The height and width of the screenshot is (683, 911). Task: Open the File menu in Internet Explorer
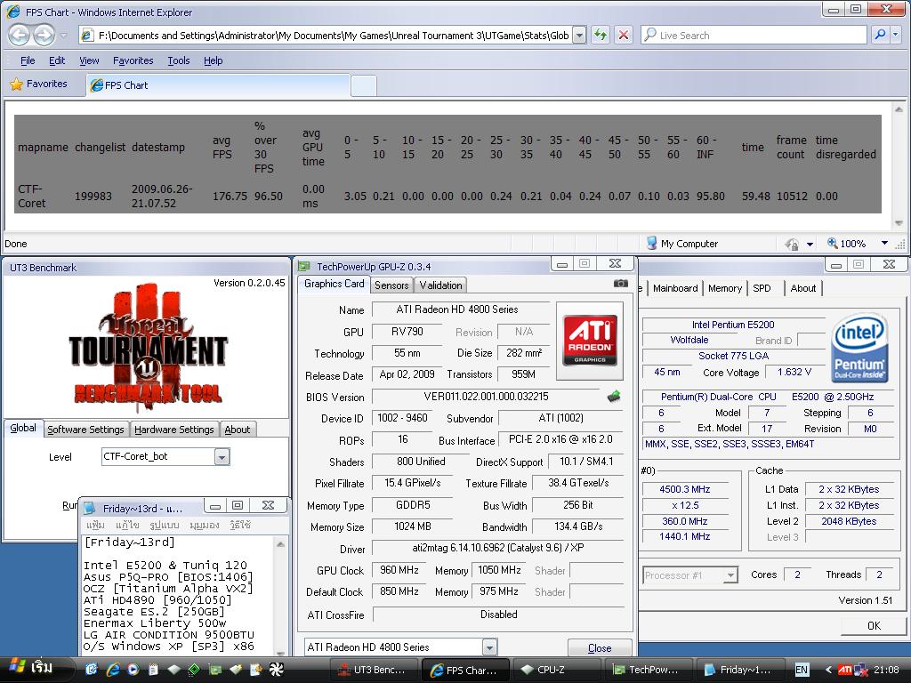coord(28,60)
